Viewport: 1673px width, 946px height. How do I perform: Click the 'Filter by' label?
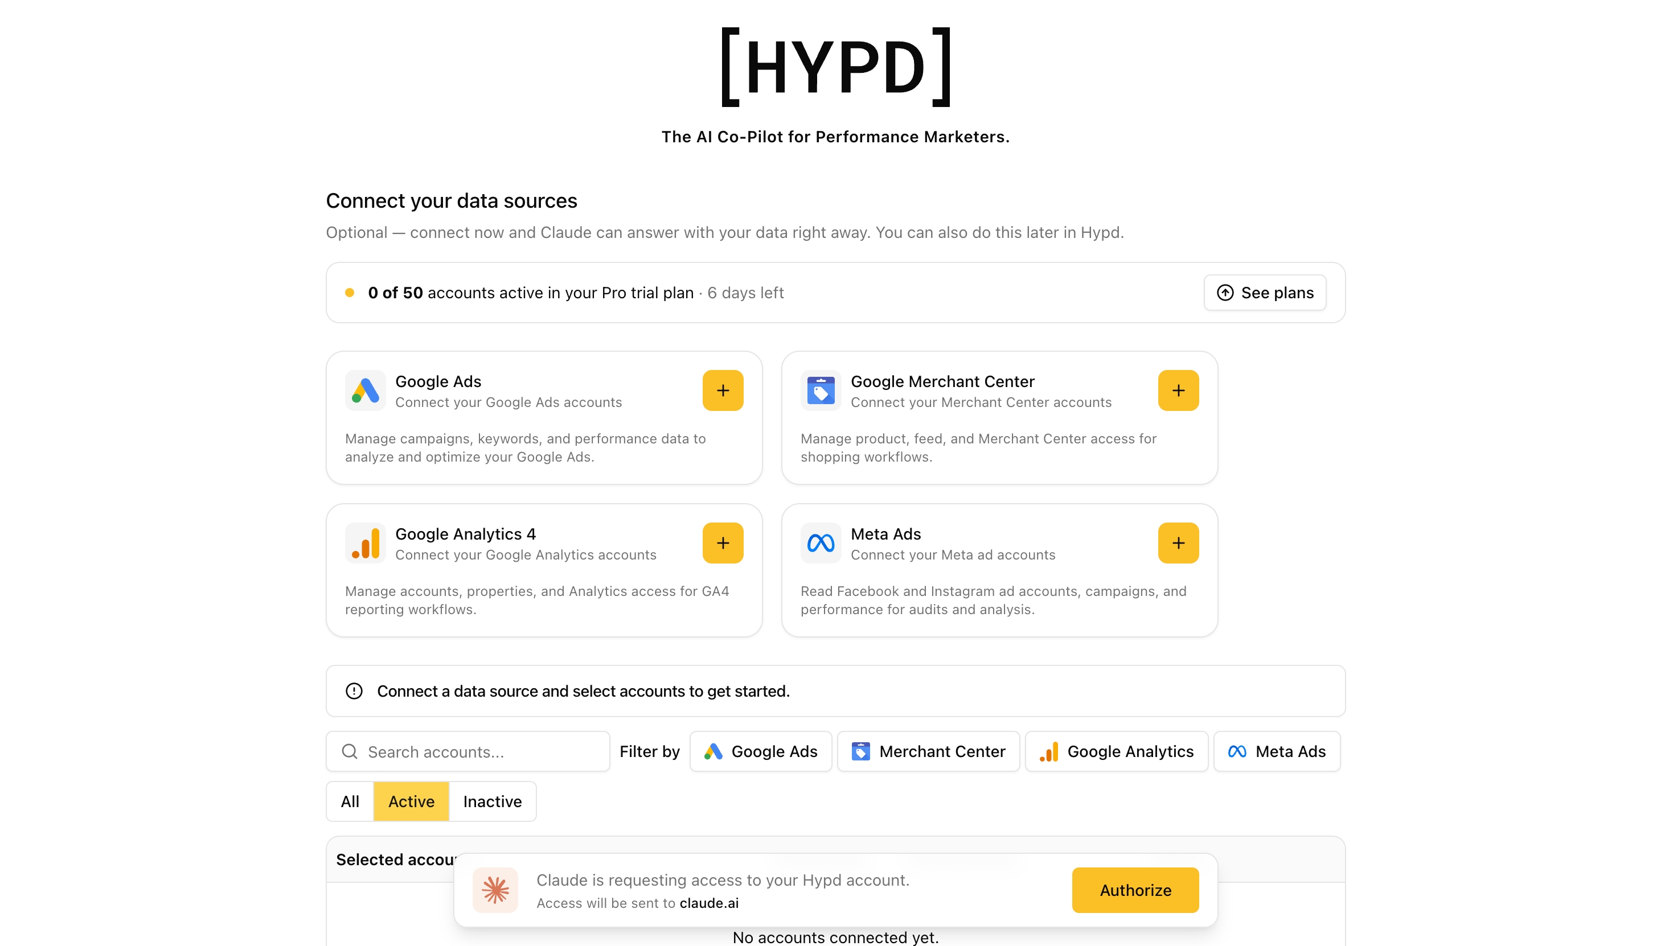pos(649,752)
